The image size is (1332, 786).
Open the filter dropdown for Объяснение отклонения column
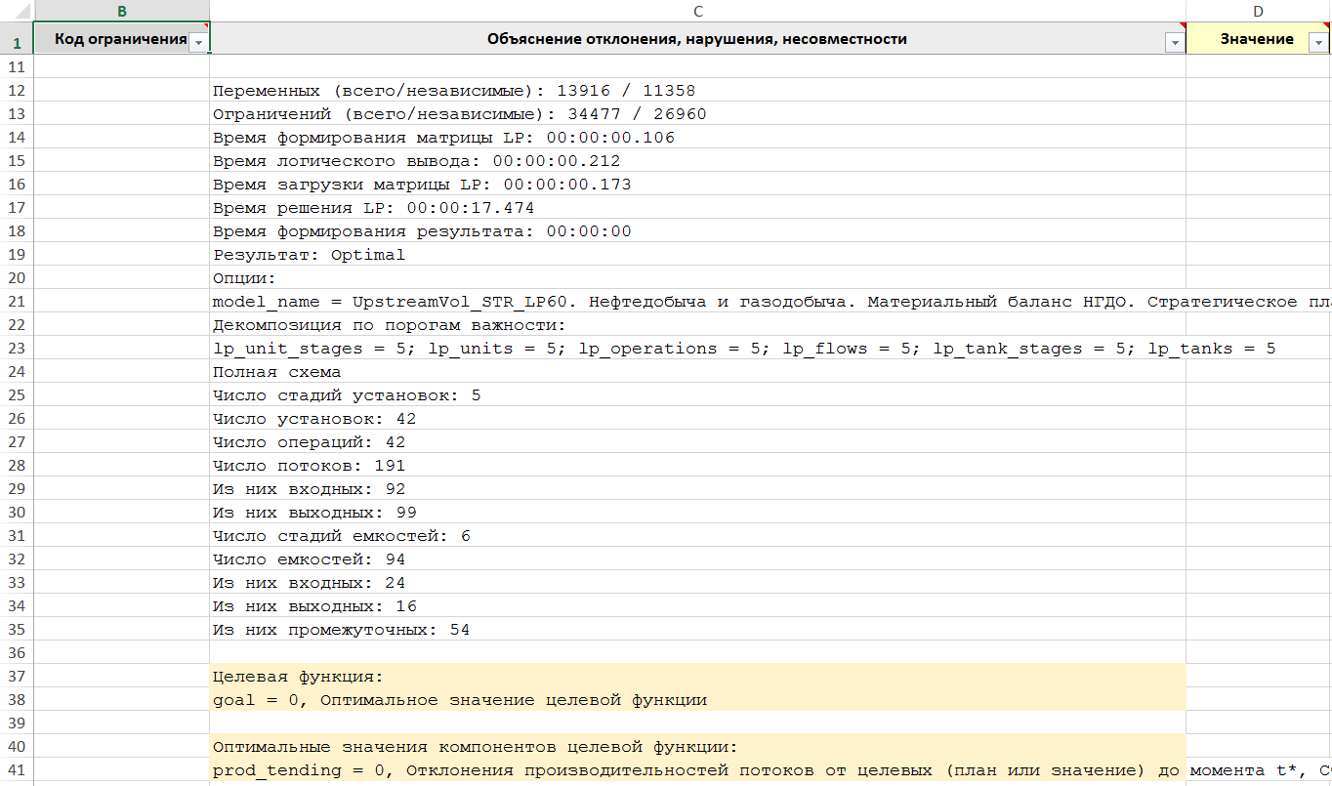point(1174,41)
